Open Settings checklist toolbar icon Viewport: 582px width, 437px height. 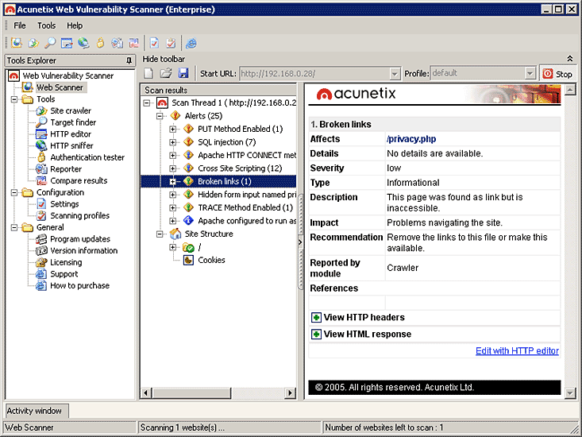154,43
